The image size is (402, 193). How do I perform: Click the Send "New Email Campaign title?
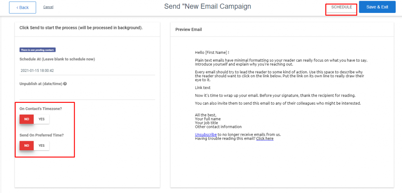point(207,7)
